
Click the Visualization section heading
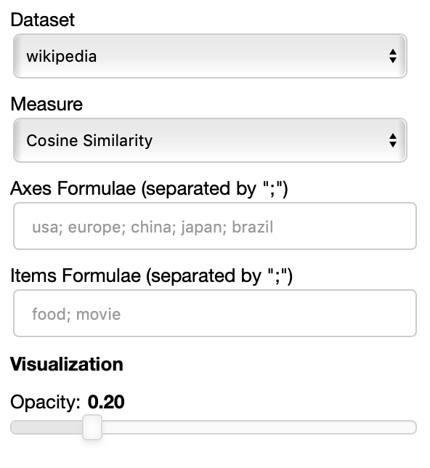(x=67, y=364)
